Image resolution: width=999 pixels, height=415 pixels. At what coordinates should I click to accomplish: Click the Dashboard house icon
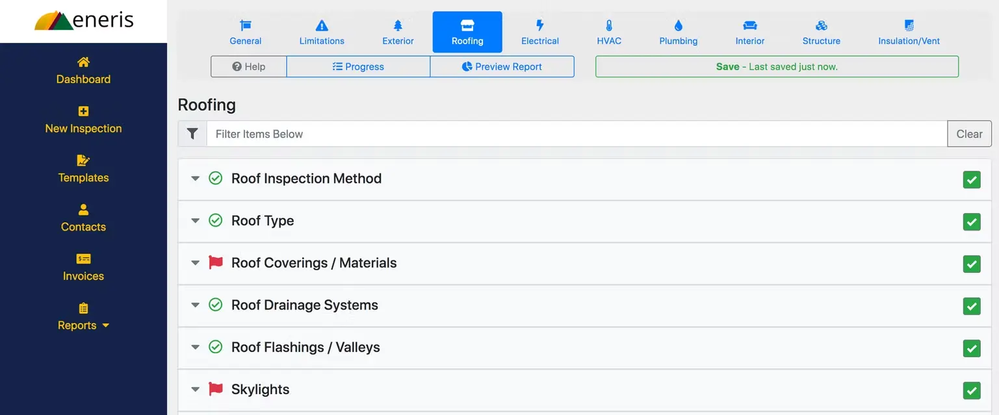point(83,62)
